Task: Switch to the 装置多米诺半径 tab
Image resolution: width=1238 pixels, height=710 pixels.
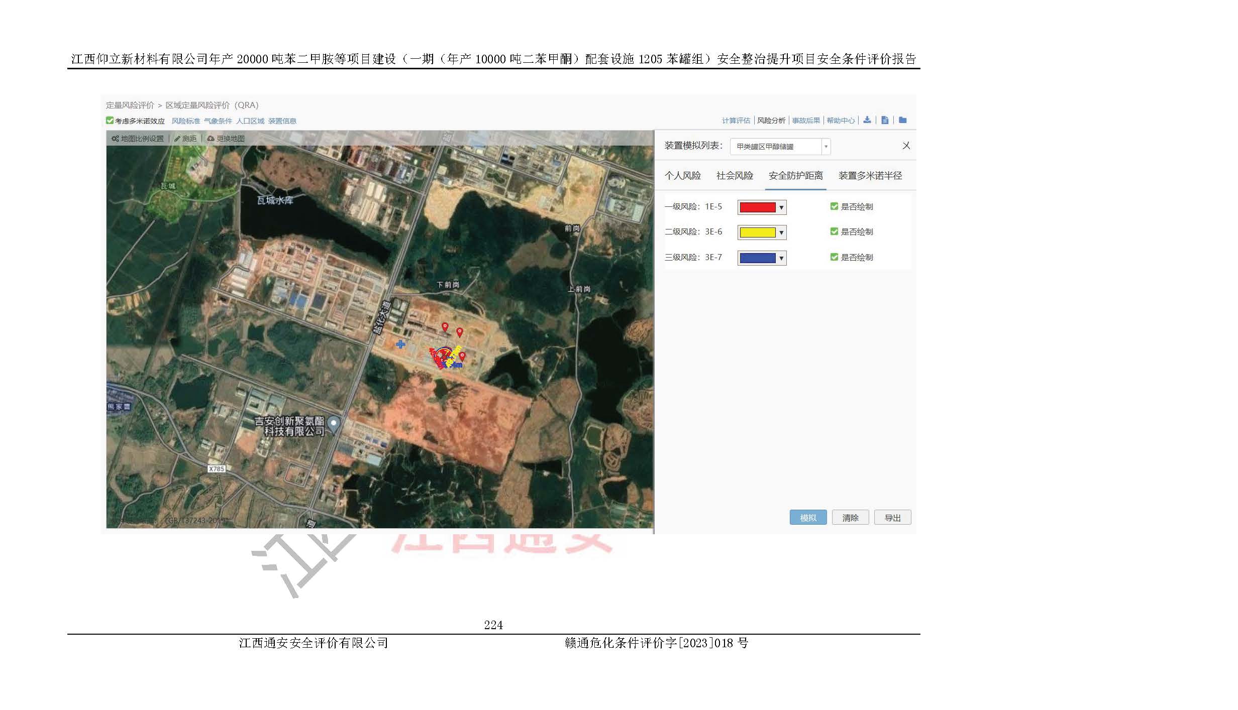Action: coord(870,176)
